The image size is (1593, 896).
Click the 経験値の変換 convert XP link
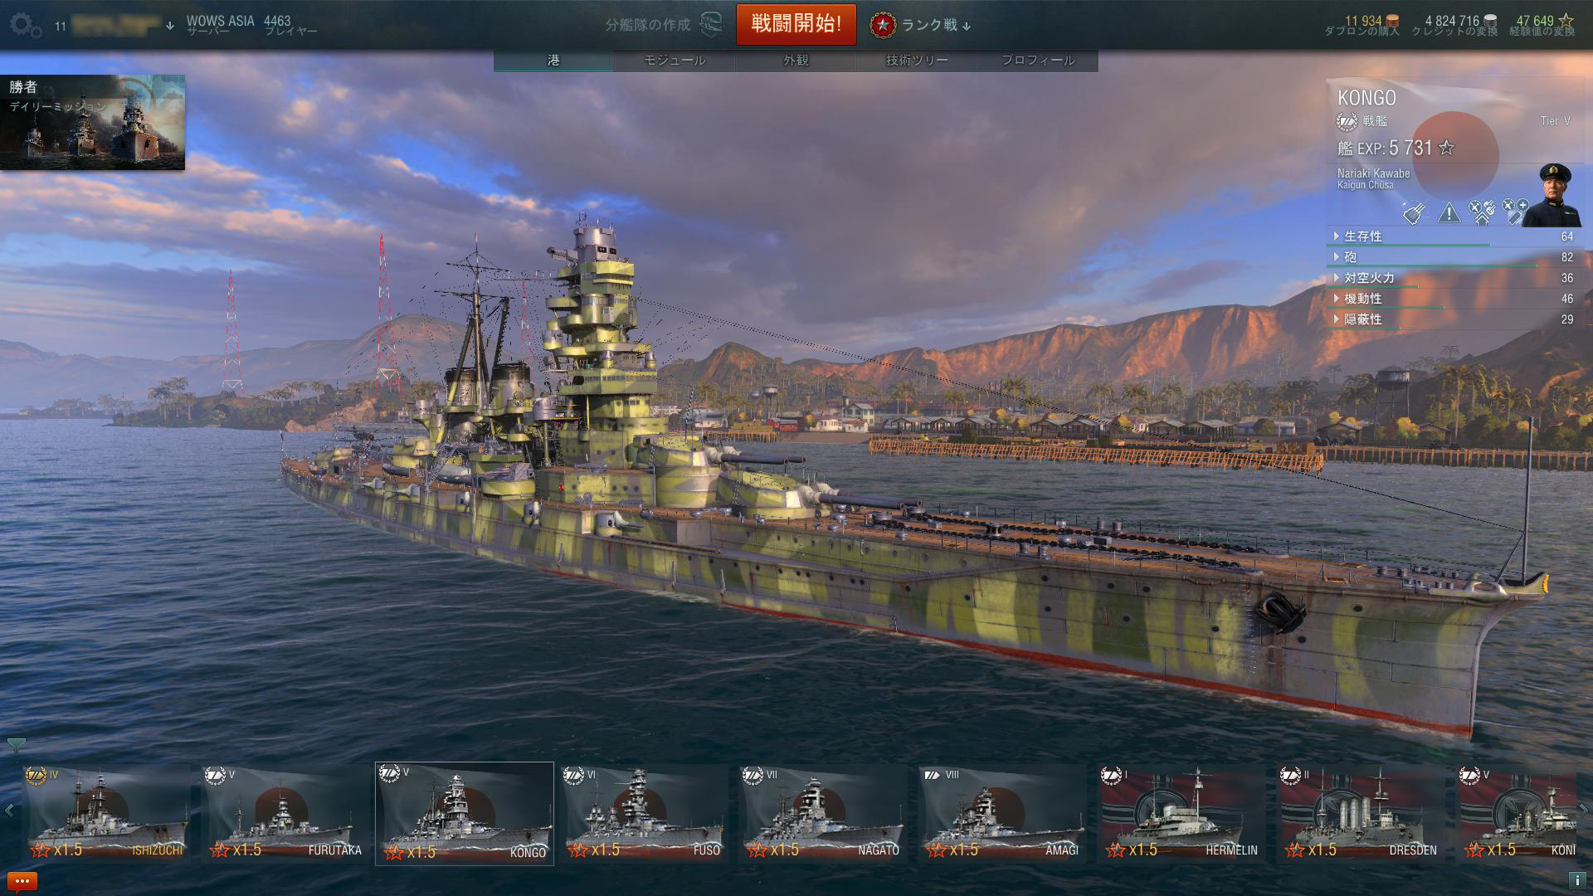1542,32
